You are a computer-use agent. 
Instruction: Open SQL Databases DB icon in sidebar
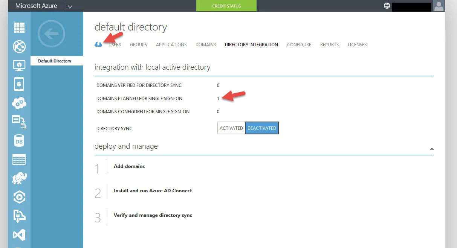click(19, 141)
